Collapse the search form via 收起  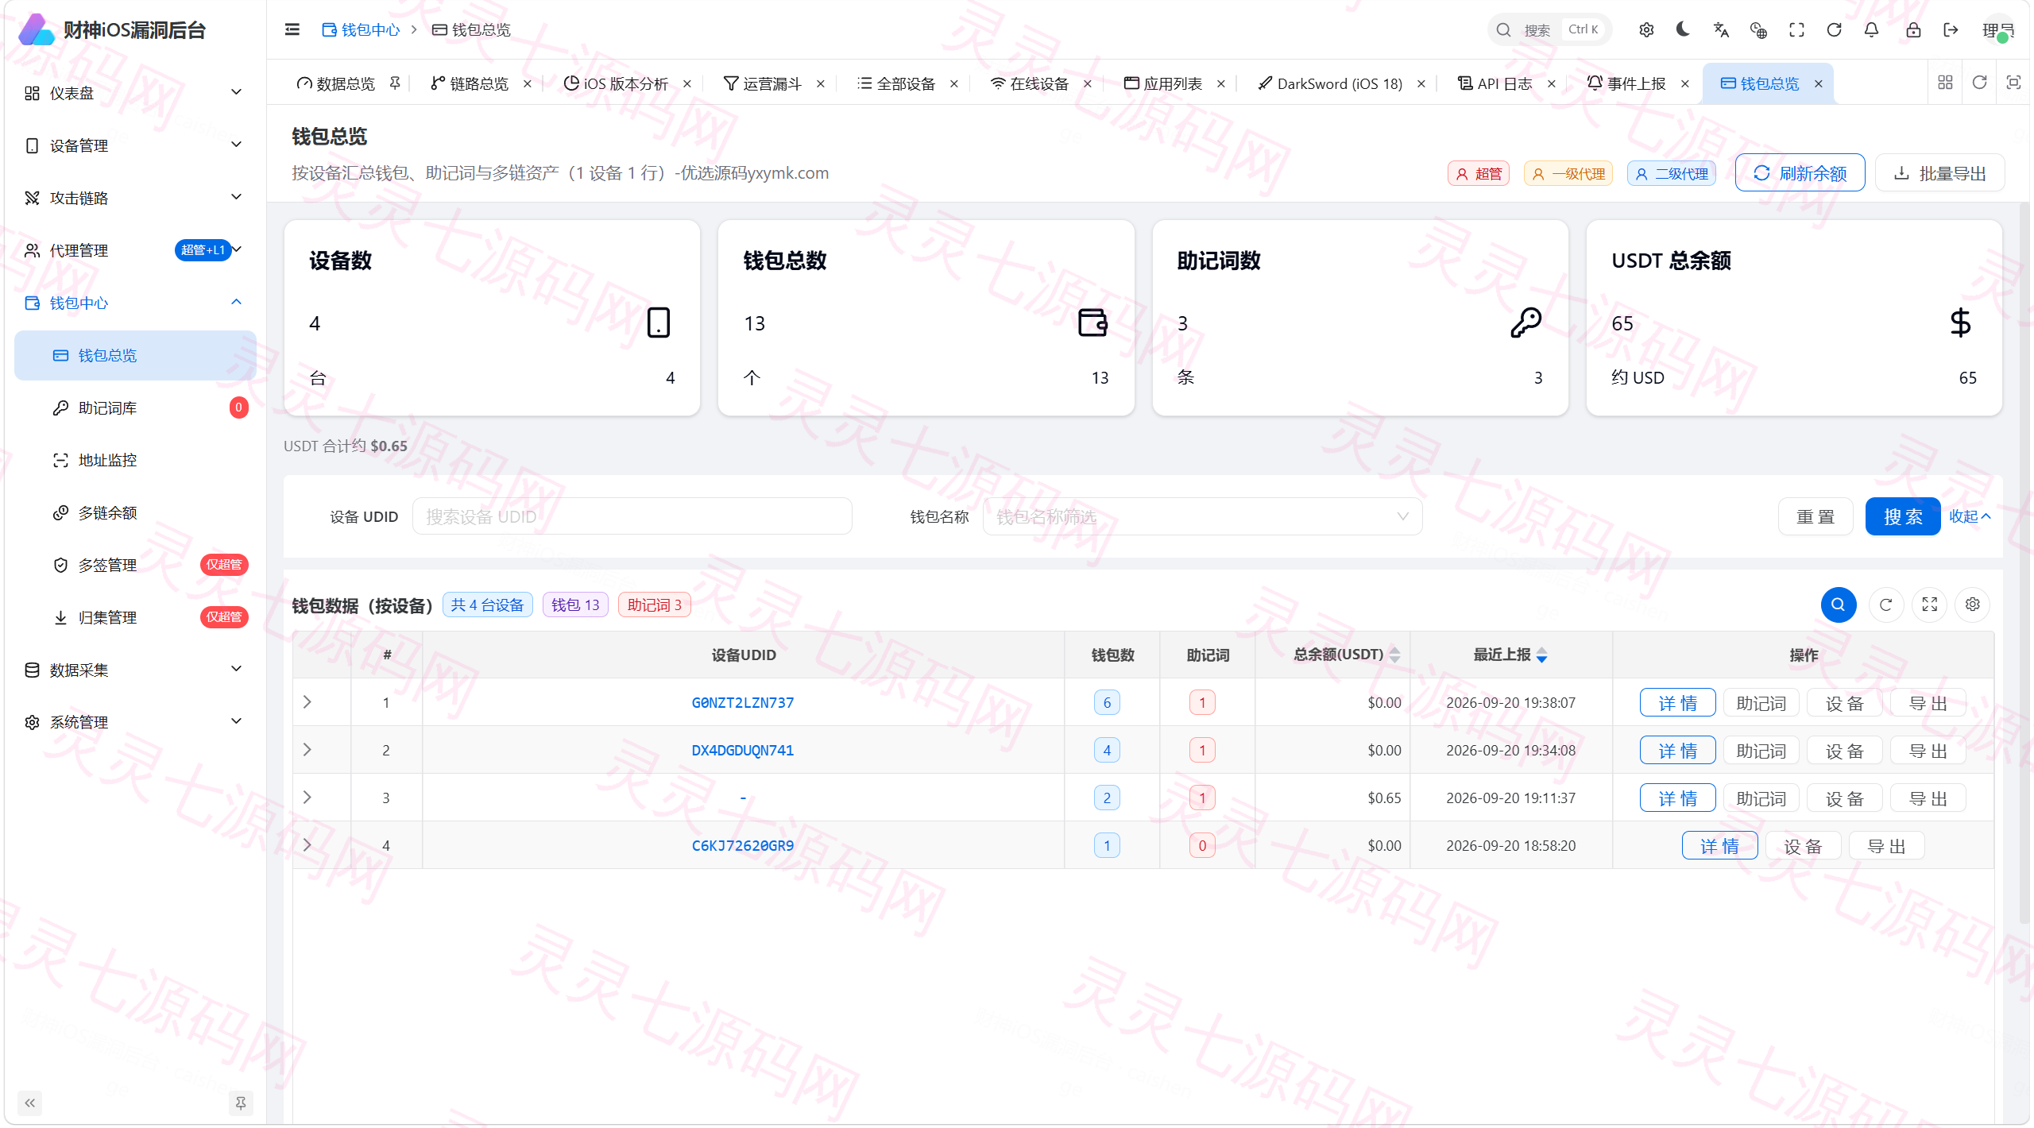[x=1970, y=516]
